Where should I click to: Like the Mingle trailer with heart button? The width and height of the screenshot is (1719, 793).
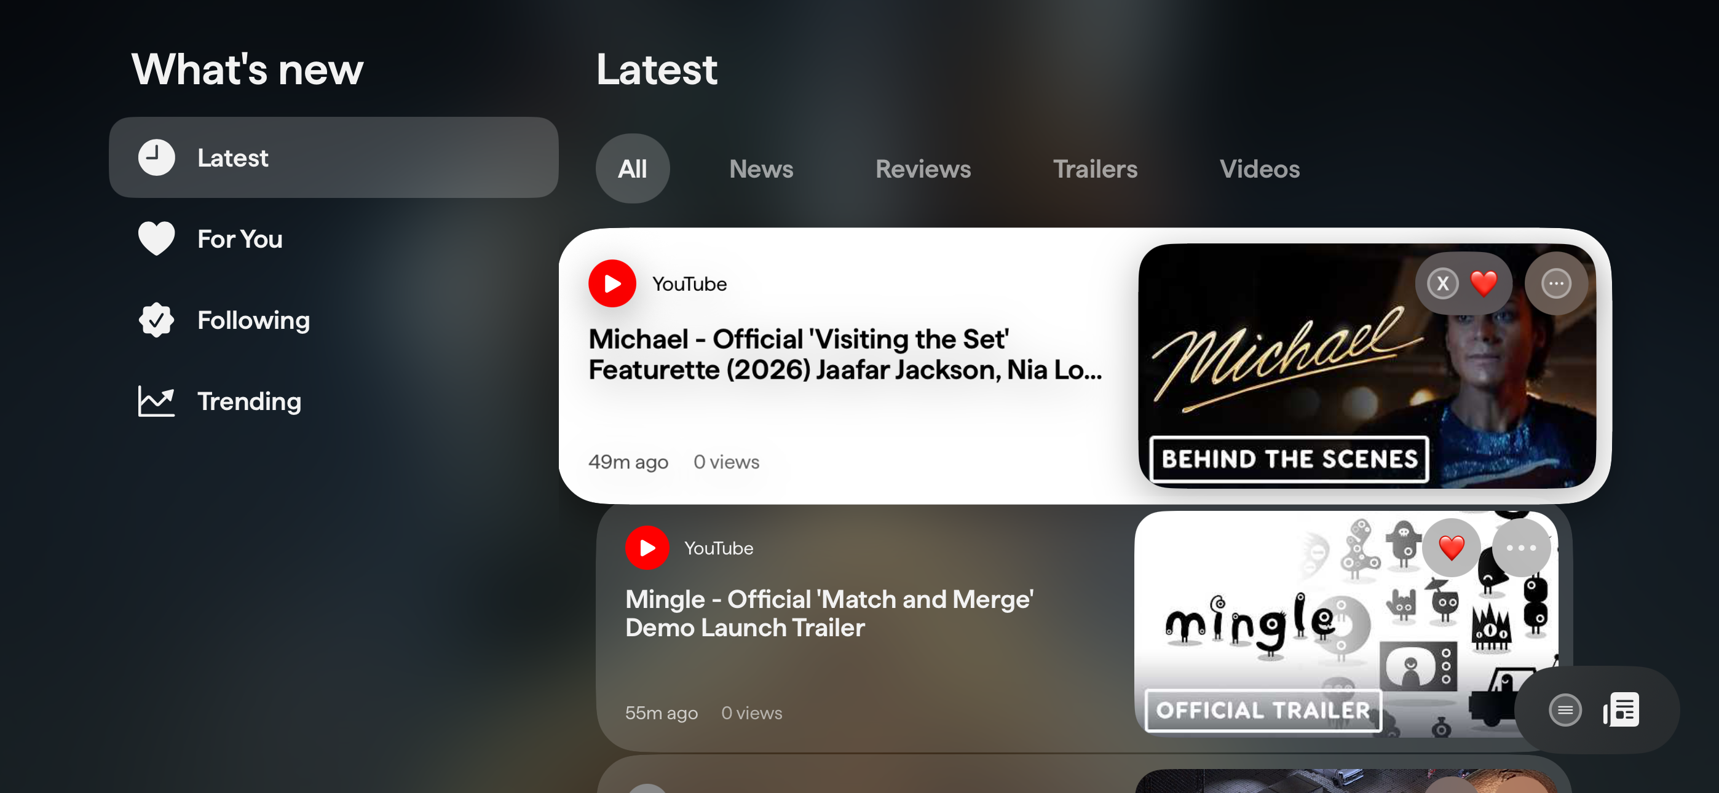(x=1452, y=548)
